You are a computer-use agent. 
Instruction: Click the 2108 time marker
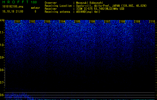(x=122, y=21)
